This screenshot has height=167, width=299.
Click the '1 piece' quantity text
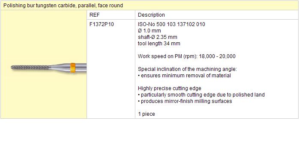click(147, 114)
